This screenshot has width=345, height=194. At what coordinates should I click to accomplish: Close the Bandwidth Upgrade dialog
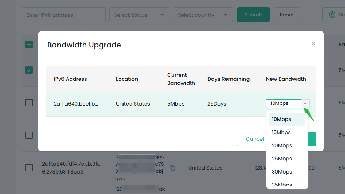point(313,43)
